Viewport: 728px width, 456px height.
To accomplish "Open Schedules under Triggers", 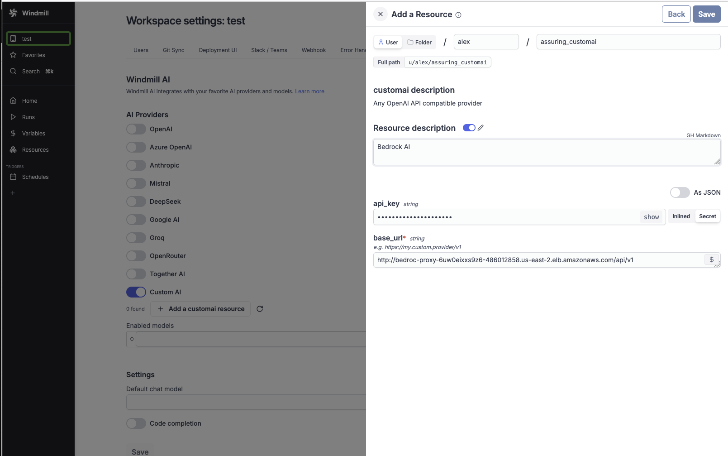I will click(x=35, y=177).
